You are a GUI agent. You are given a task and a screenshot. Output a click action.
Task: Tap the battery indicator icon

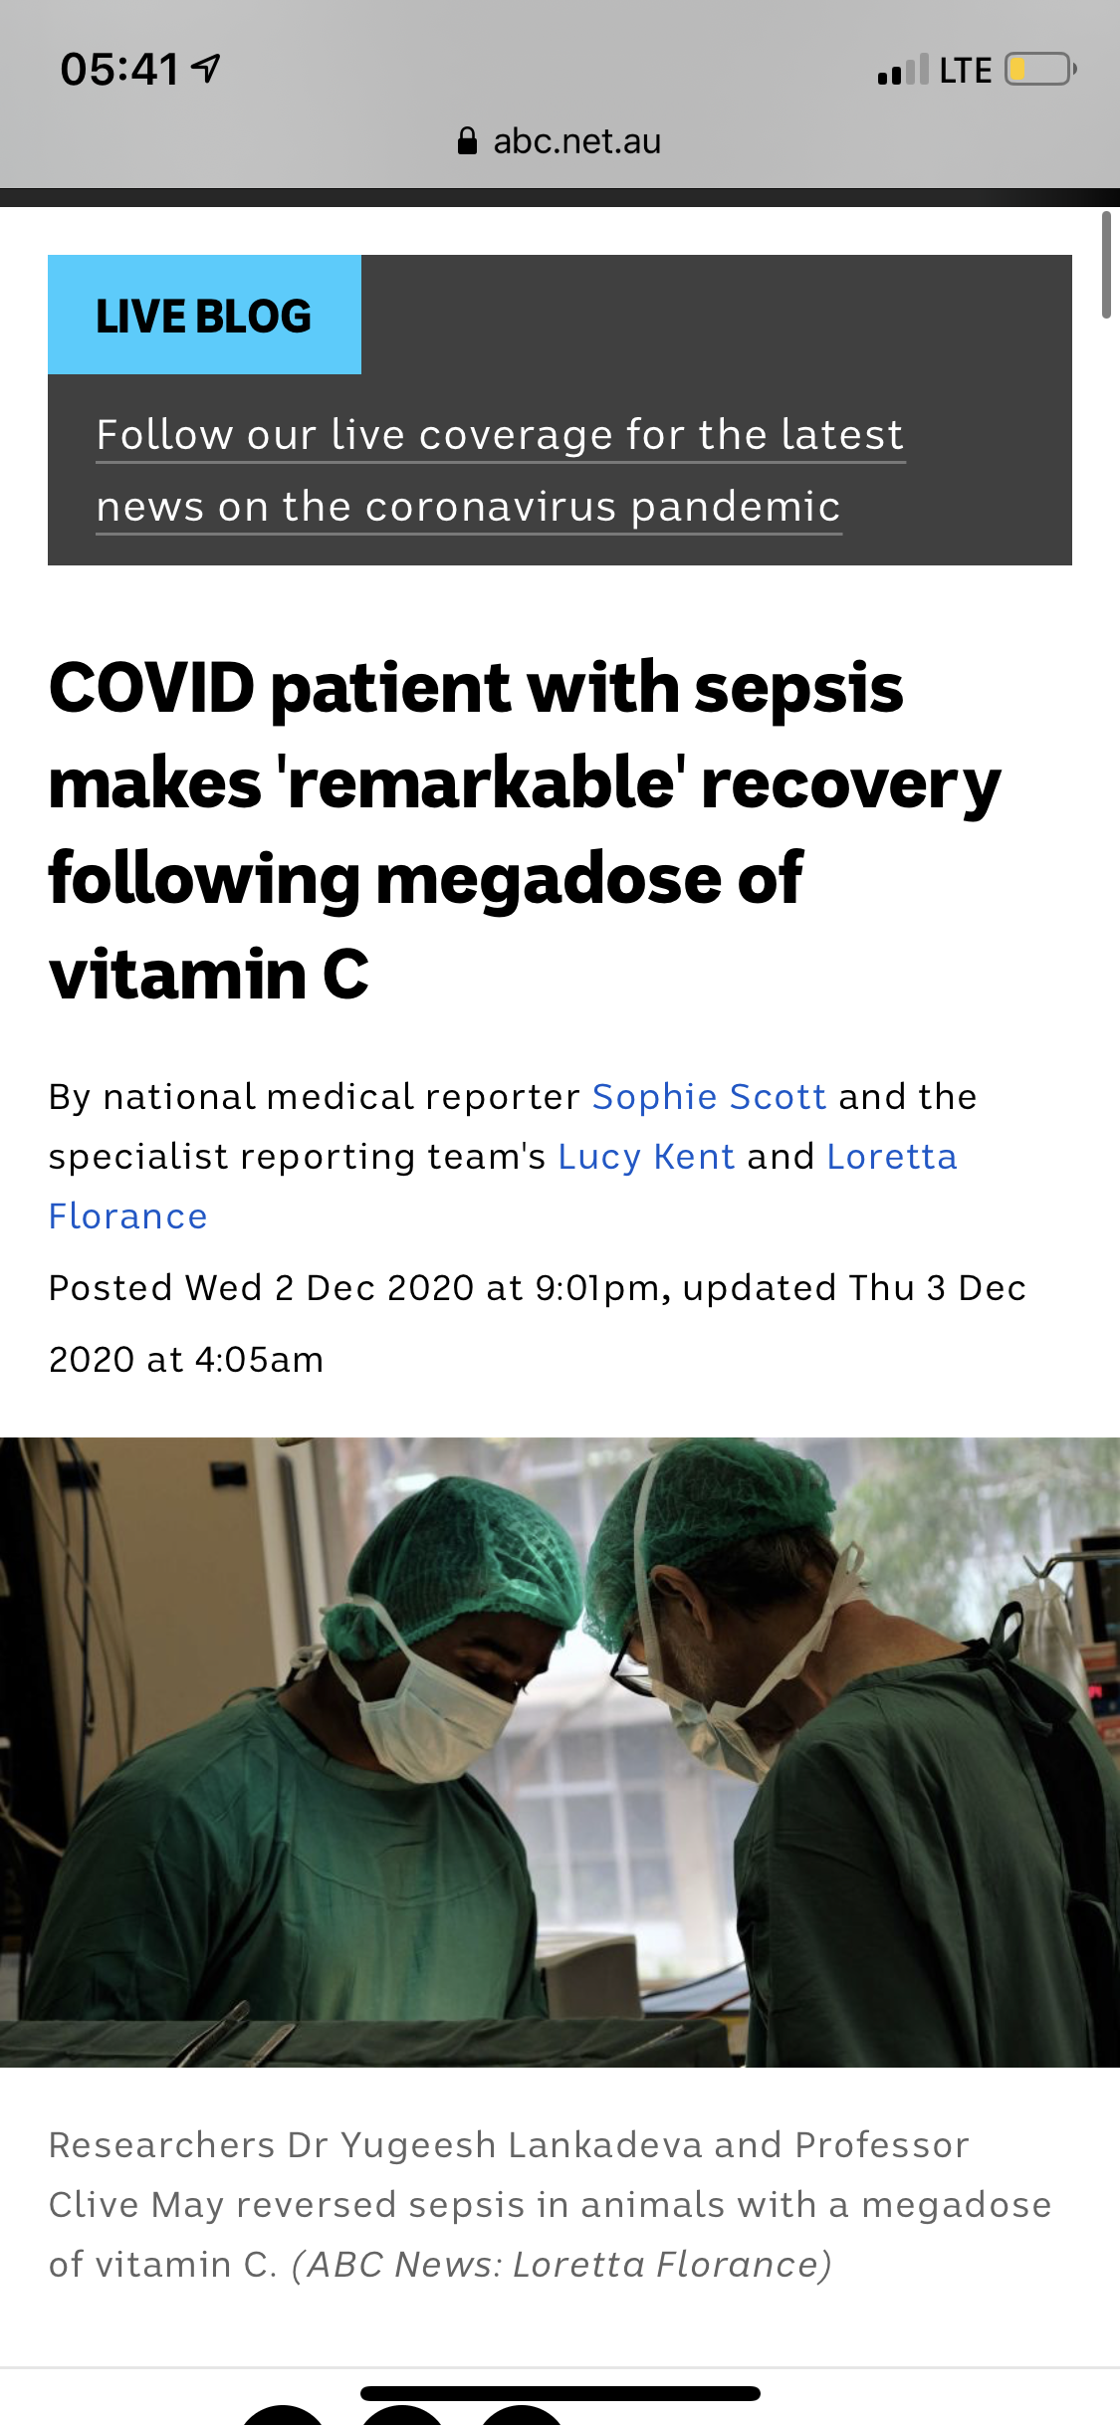click(x=1040, y=70)
